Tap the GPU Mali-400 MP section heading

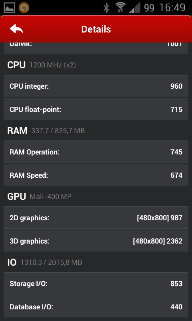click(x=39, y=197)
